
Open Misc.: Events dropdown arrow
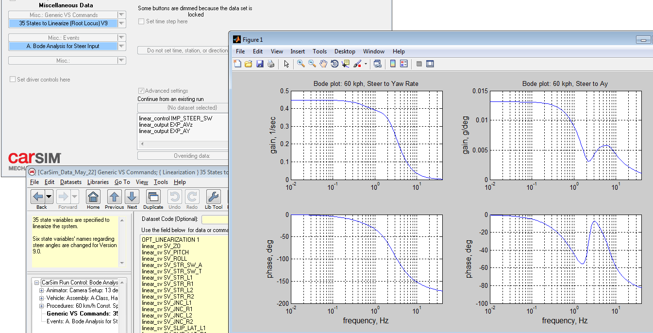click(122, 38)
